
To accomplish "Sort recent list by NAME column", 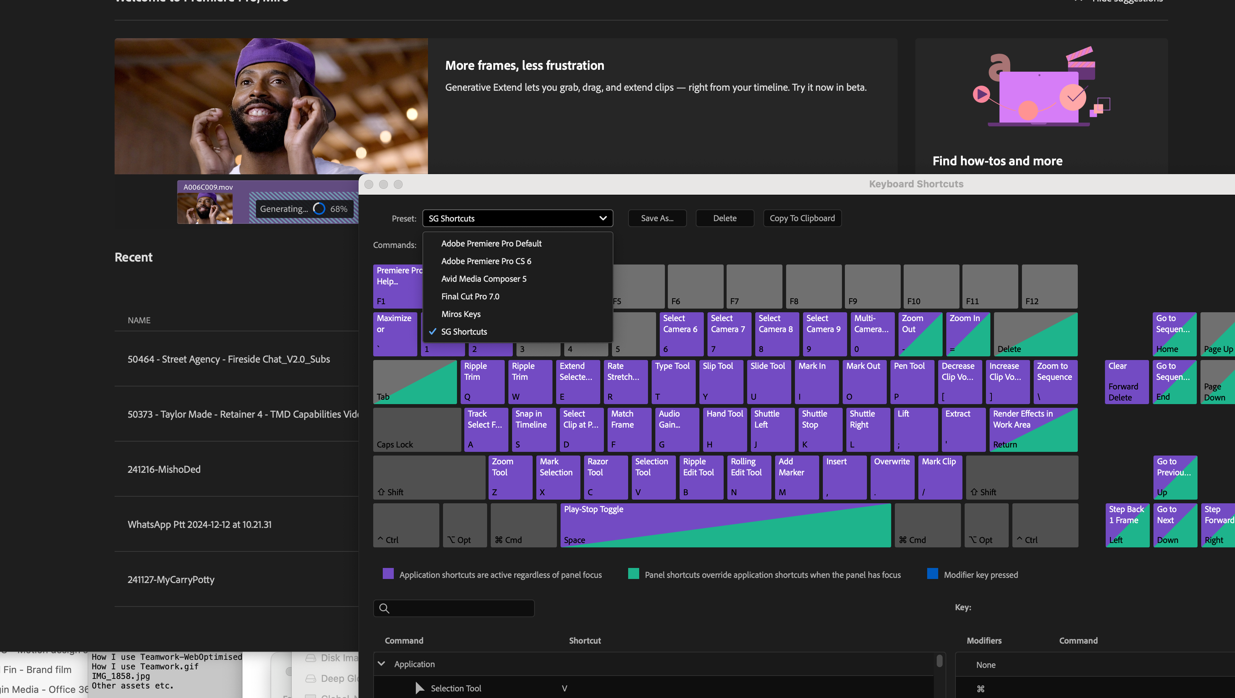I will 139,320.
